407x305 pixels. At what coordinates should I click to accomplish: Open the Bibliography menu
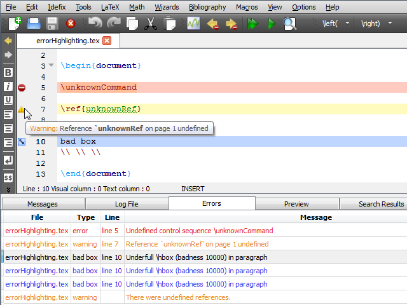(x=207, y=7)
